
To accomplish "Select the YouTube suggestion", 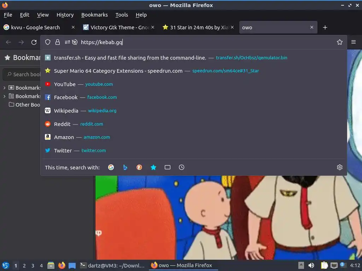I will (x=194, y=84).
